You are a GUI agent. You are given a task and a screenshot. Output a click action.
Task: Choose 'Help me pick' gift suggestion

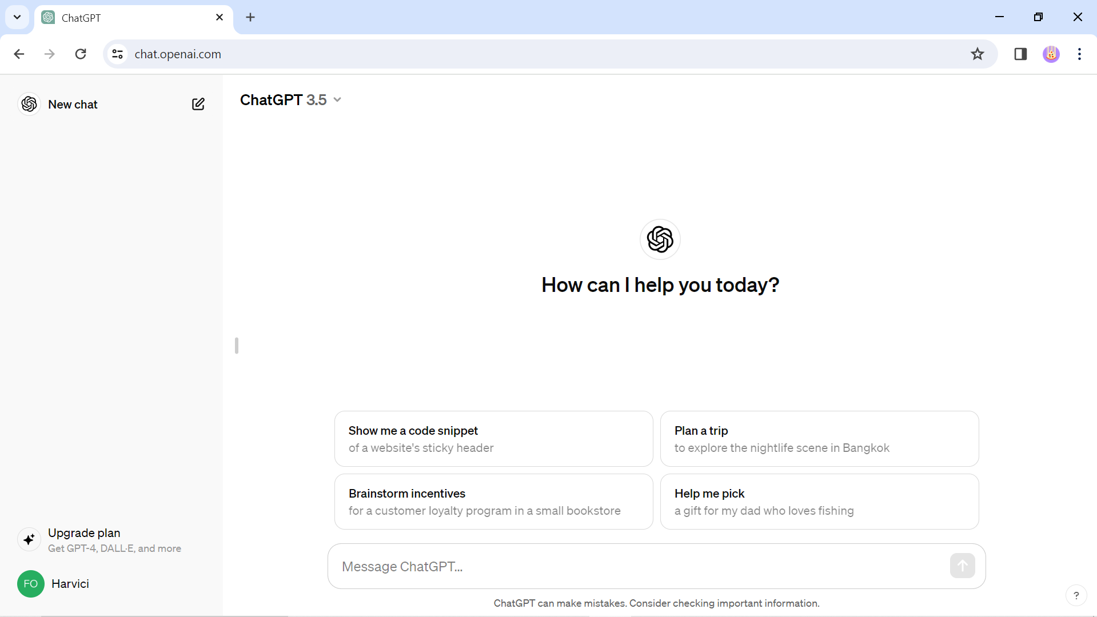819,502
